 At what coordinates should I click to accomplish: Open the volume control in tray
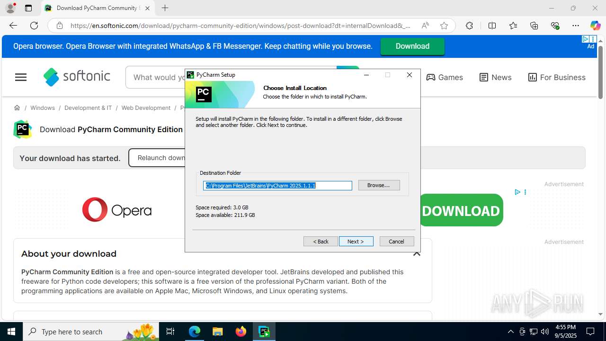(545, 332)
